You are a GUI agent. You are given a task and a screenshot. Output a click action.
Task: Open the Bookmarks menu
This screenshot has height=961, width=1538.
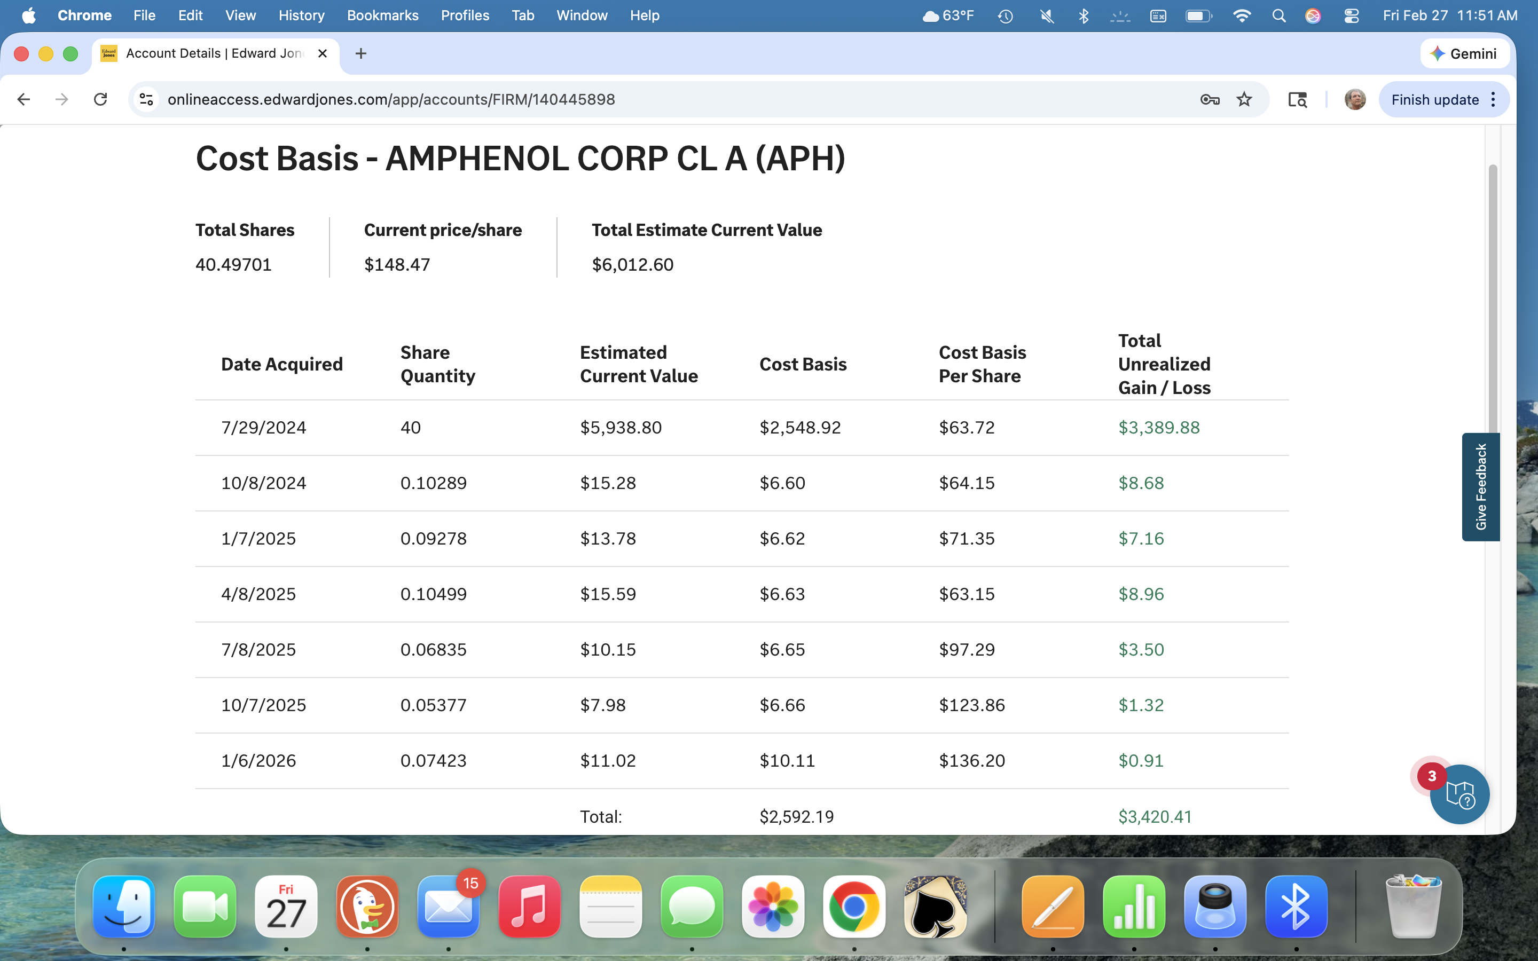click(382, 15)
